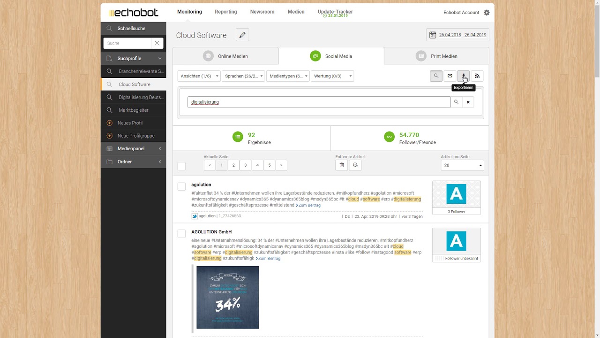Switch to the Print Medien tab
Viewport: 600px width, 338px height.
[436, 56]
